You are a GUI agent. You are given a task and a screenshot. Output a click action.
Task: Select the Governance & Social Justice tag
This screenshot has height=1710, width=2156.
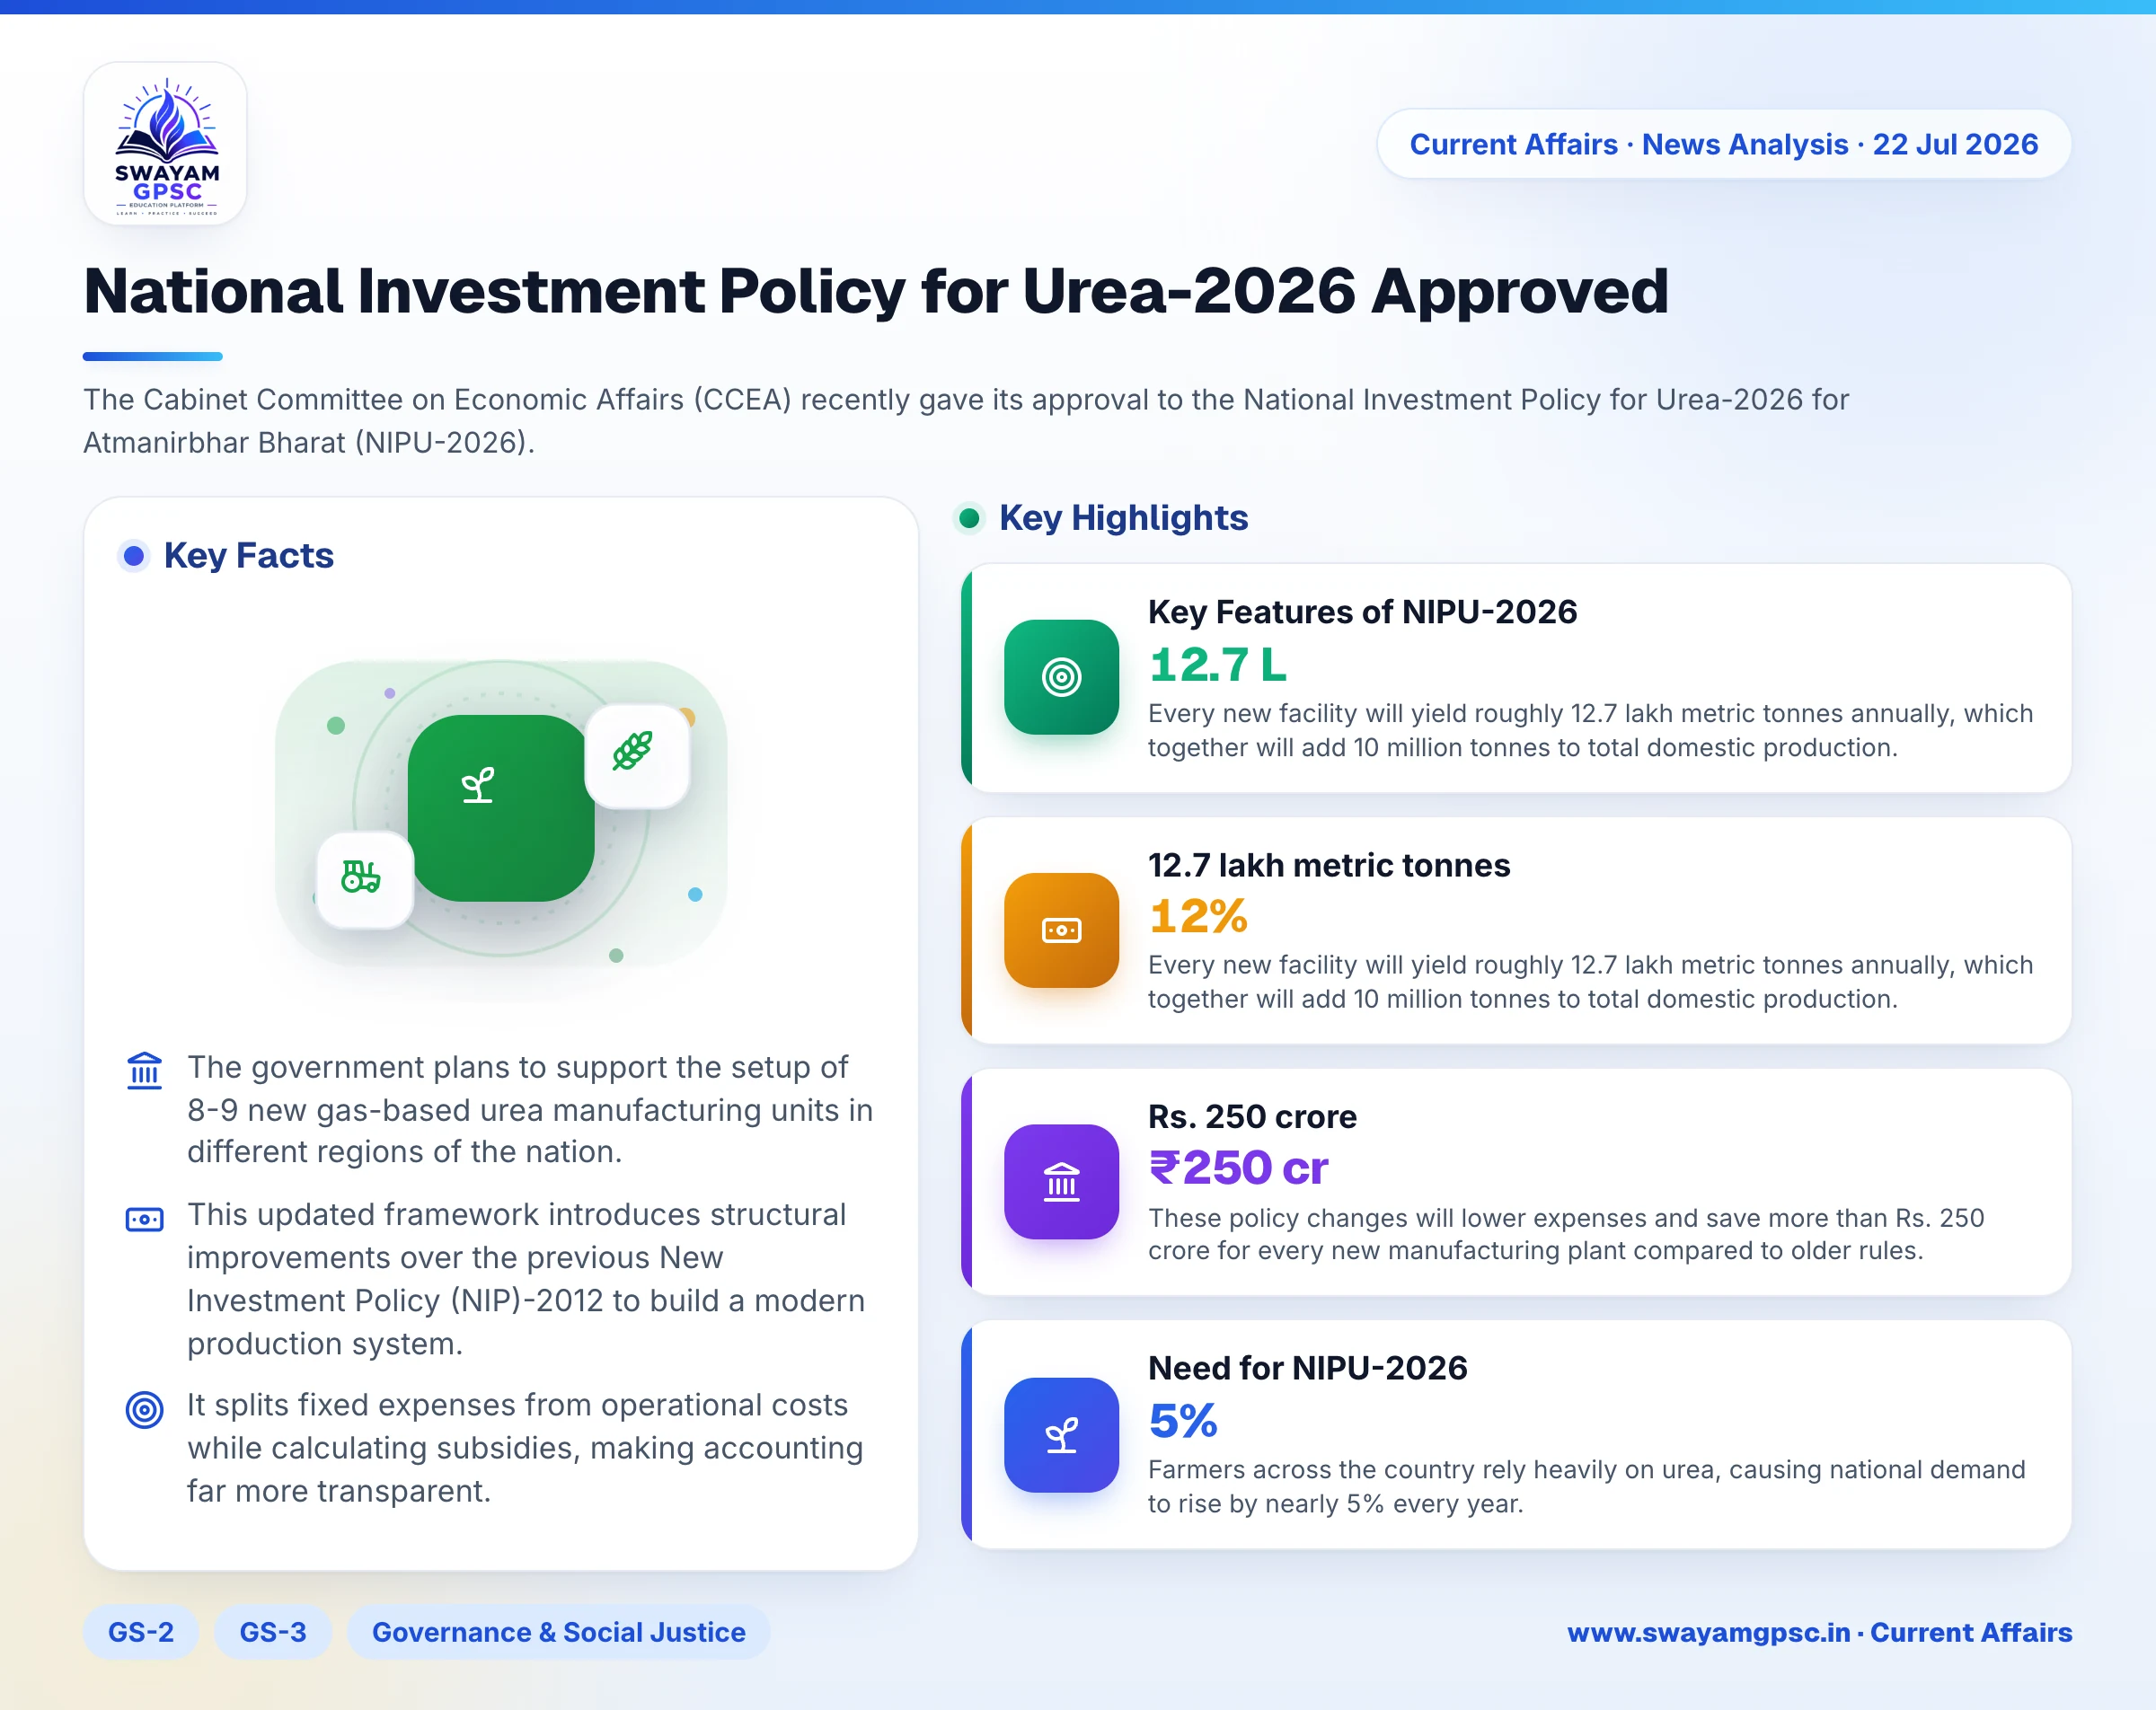pos(559,1632)
